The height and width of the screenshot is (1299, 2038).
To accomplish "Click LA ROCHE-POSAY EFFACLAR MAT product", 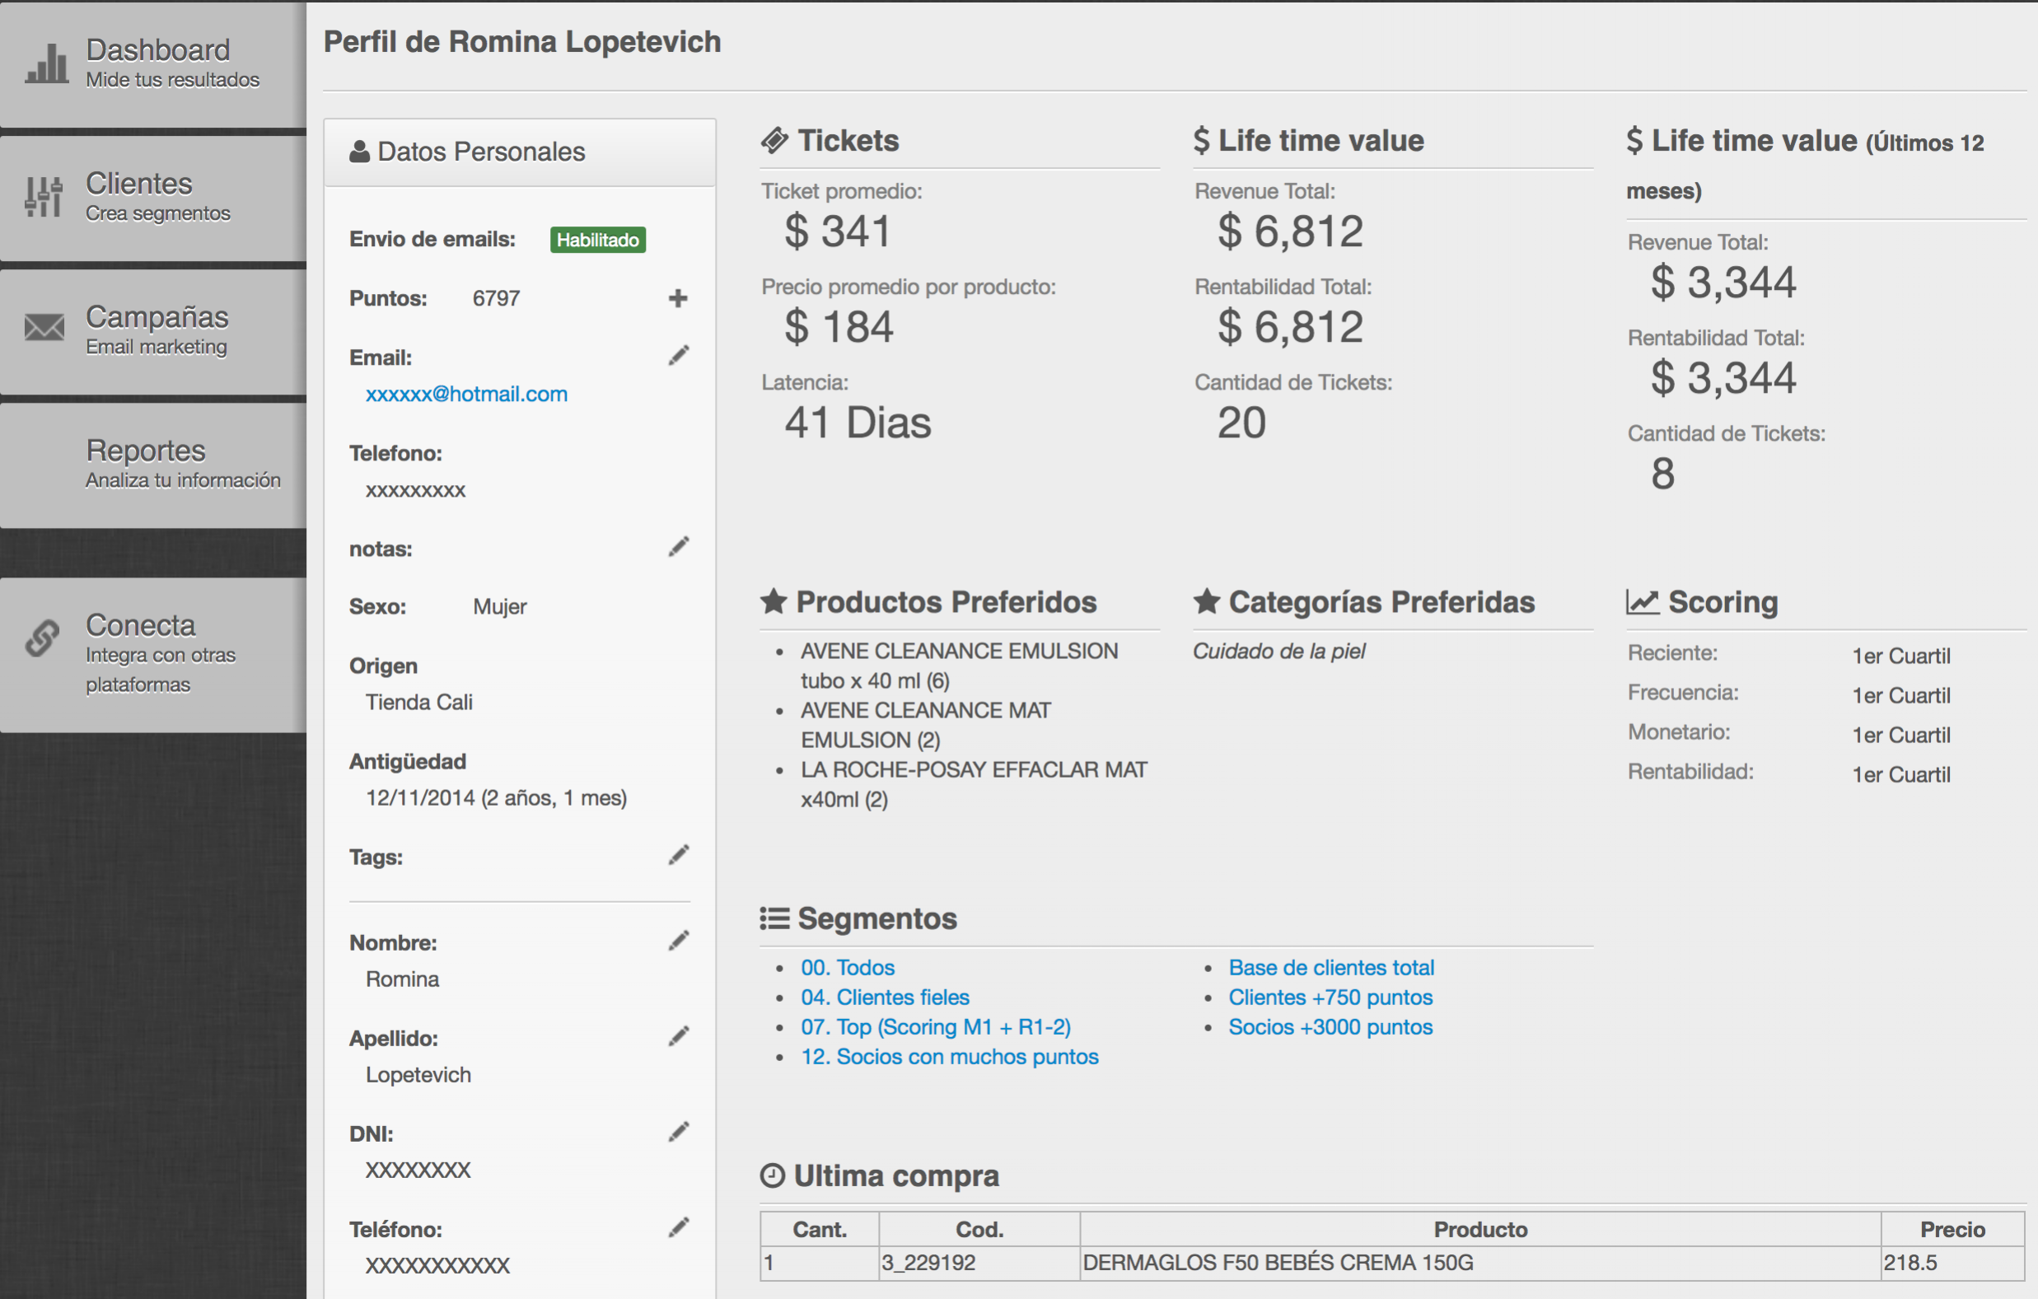I will pyautogui.click(x=974, y=783).
